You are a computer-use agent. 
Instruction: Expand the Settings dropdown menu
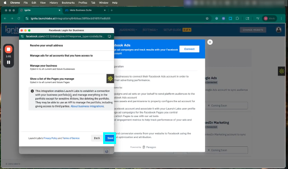(150, 30)
